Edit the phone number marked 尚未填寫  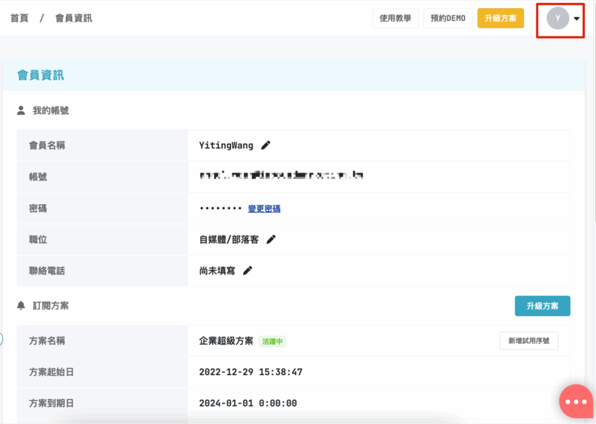[x=247, y=270]
